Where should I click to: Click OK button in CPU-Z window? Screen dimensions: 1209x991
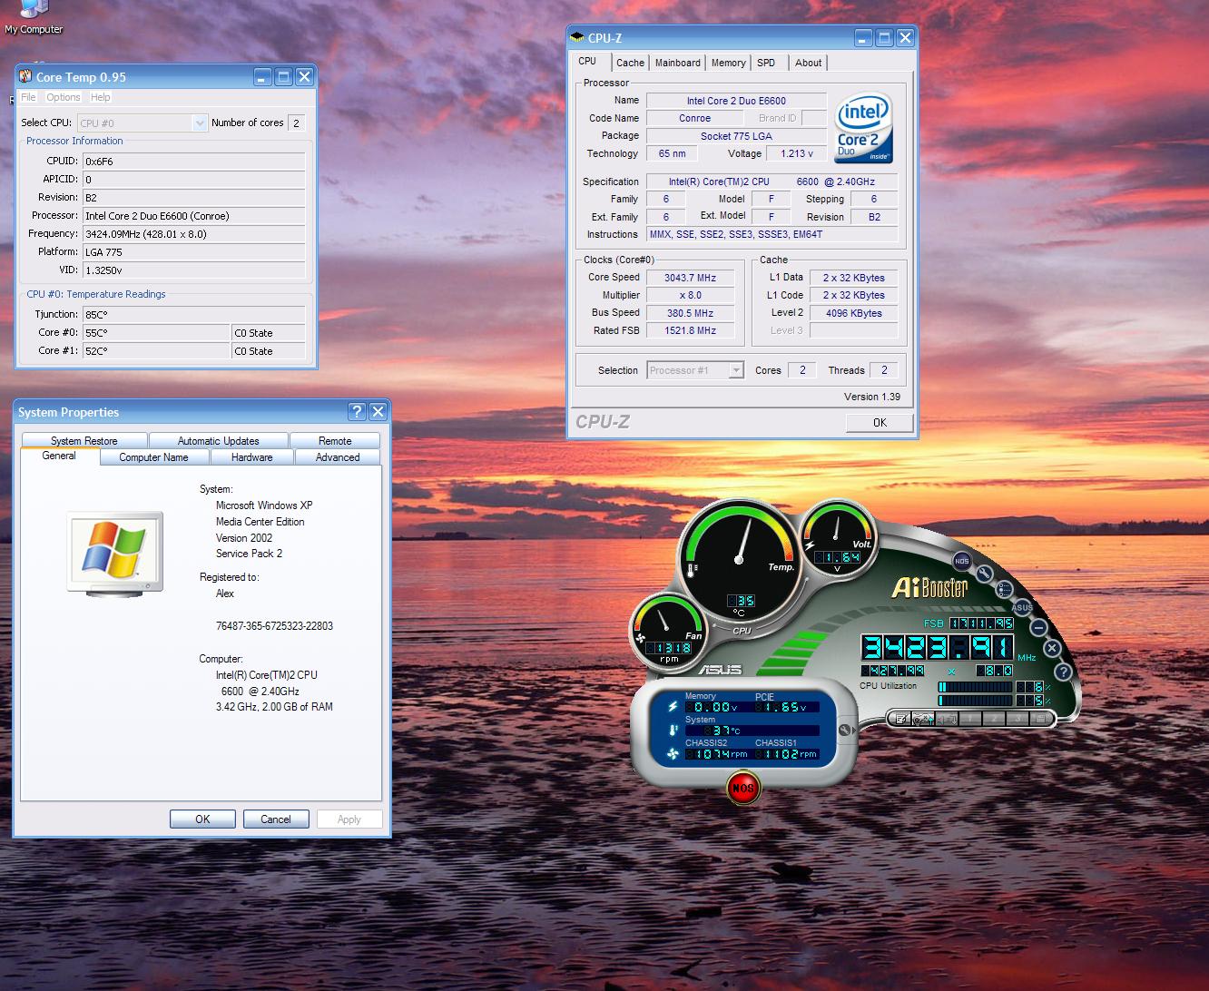coord(880,422)
